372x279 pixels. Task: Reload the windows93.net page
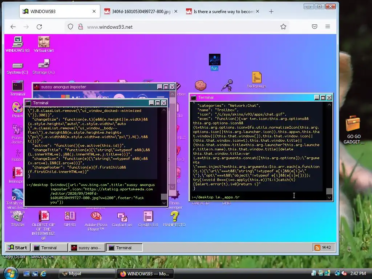pos(39,27)
